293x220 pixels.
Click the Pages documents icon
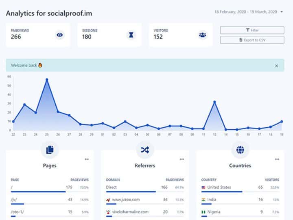tap(50, 150)
